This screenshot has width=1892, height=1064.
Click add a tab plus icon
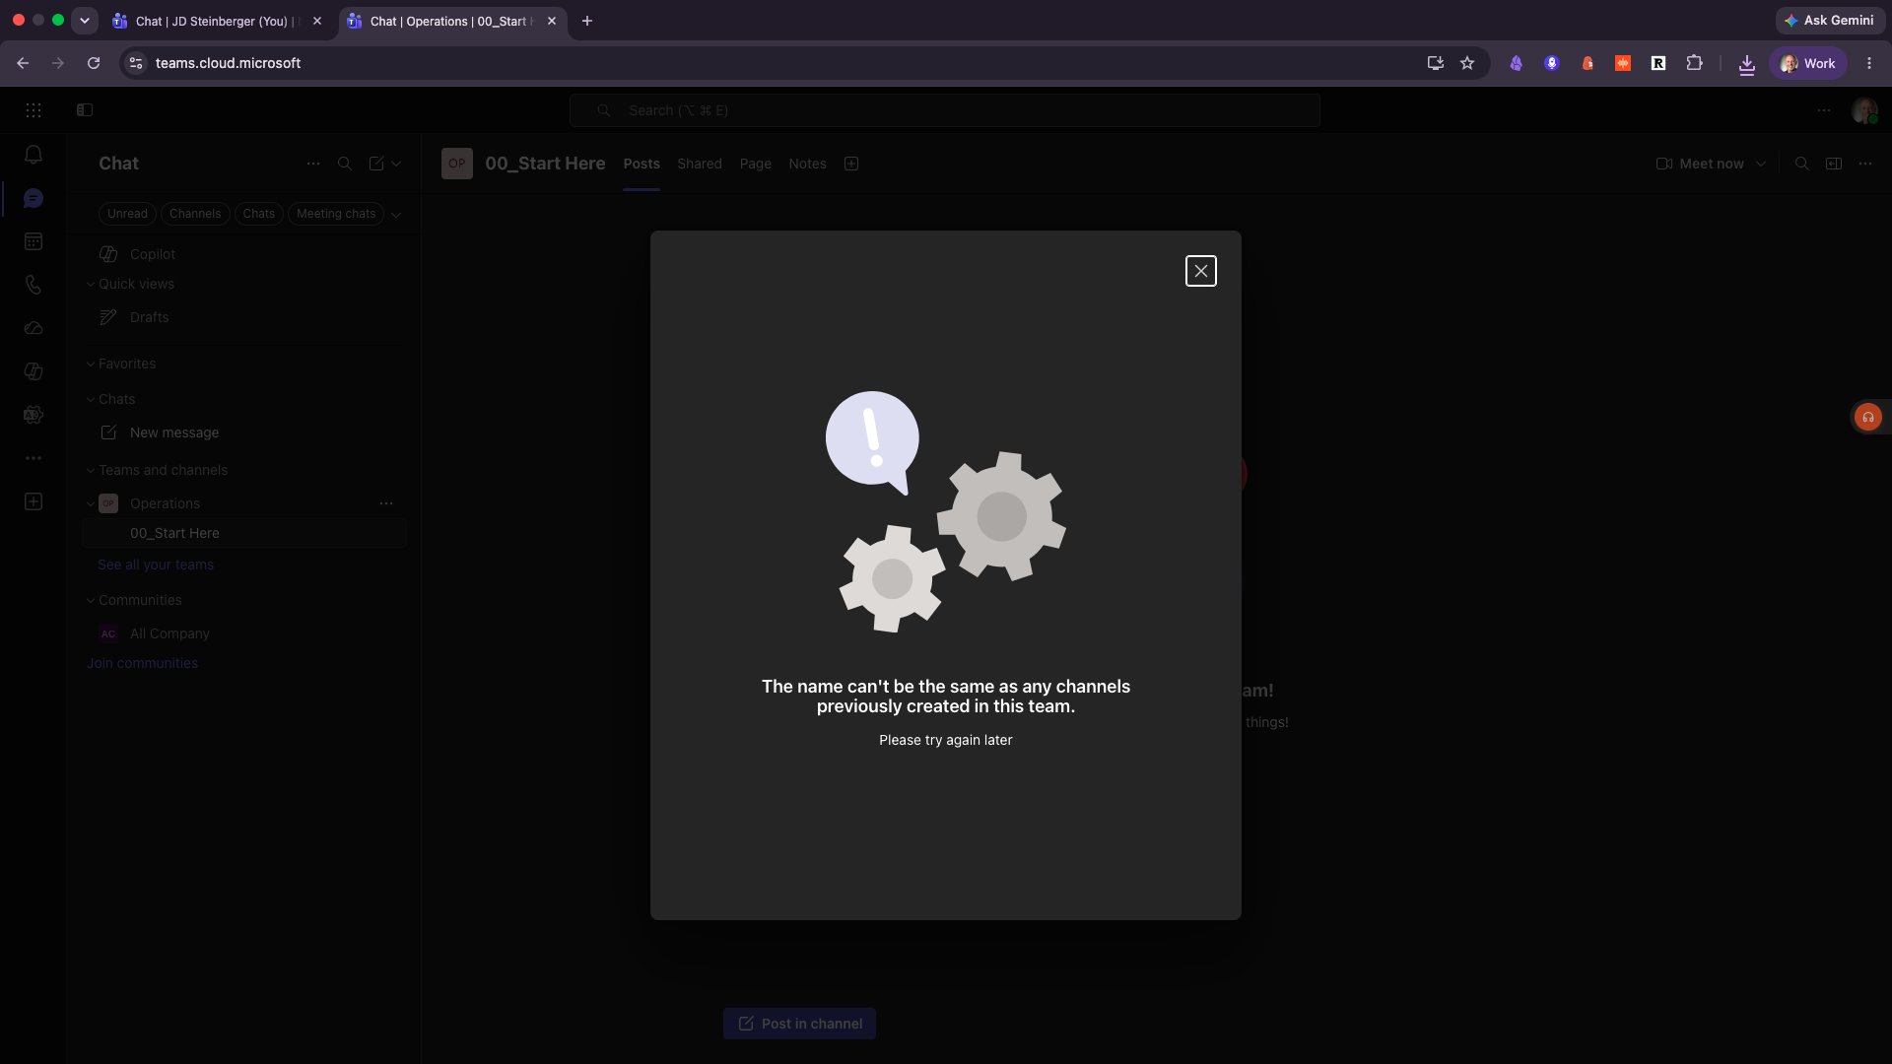(x=851, y=164)
